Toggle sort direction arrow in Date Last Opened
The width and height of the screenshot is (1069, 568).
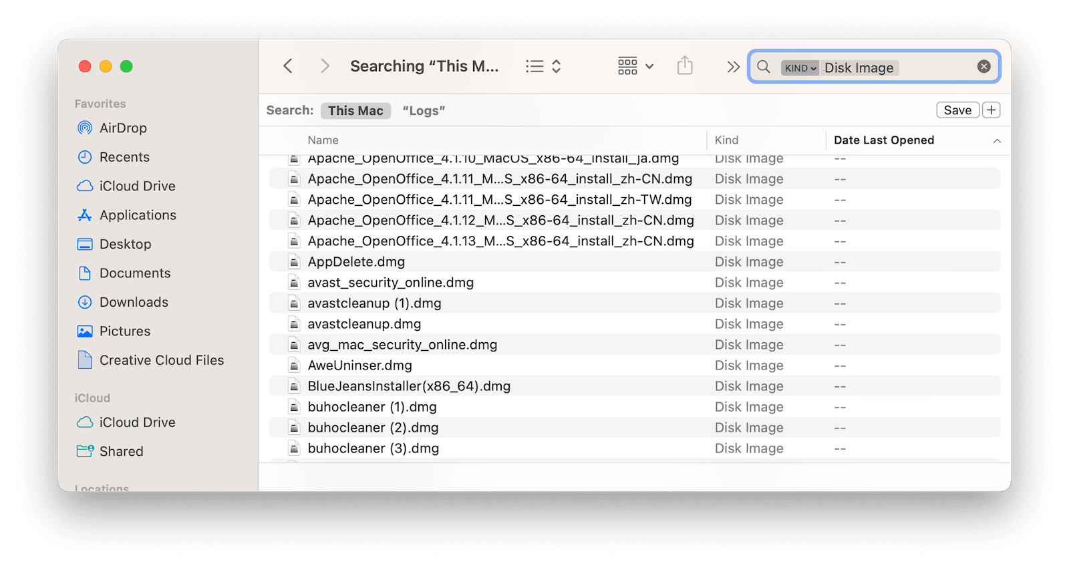[997, 141]
